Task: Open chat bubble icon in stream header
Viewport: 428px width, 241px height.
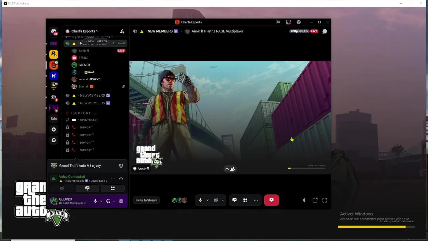Action: click(x=325, y=31)
